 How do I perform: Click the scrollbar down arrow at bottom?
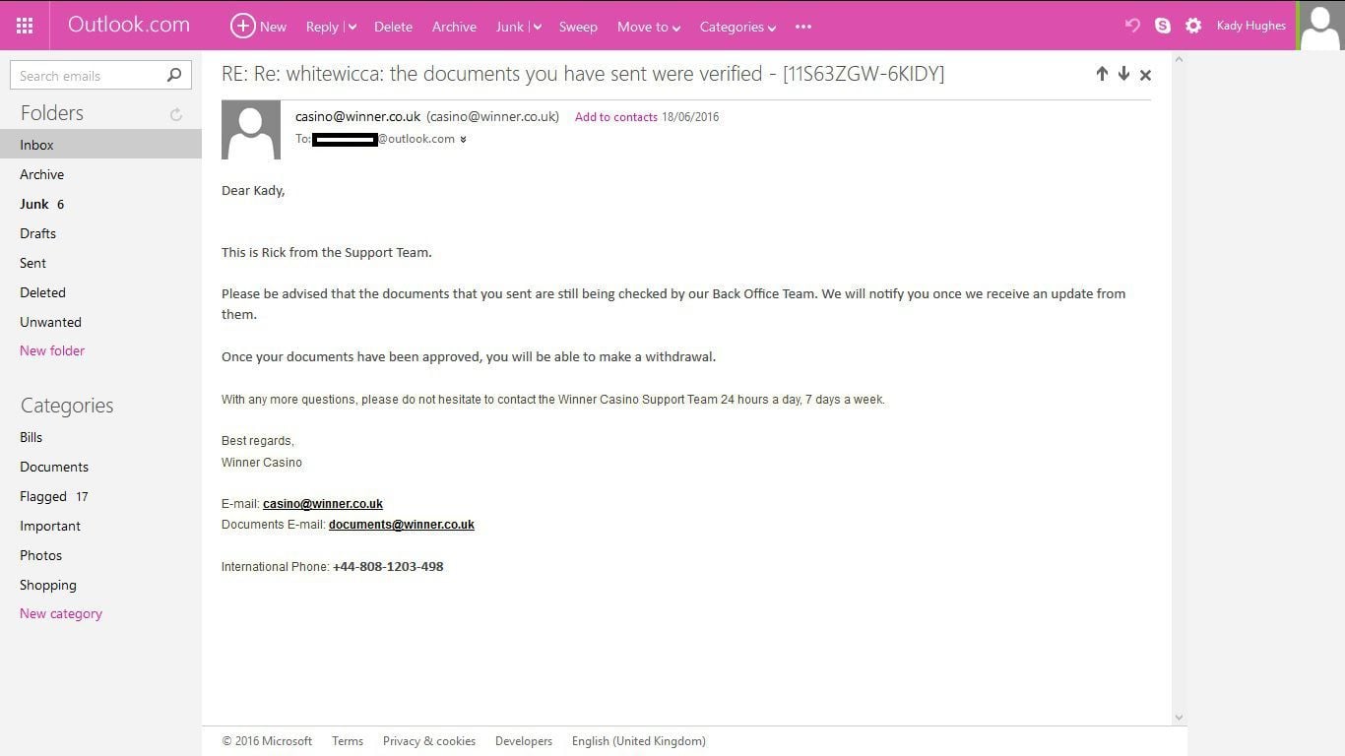click(1179, 718)
